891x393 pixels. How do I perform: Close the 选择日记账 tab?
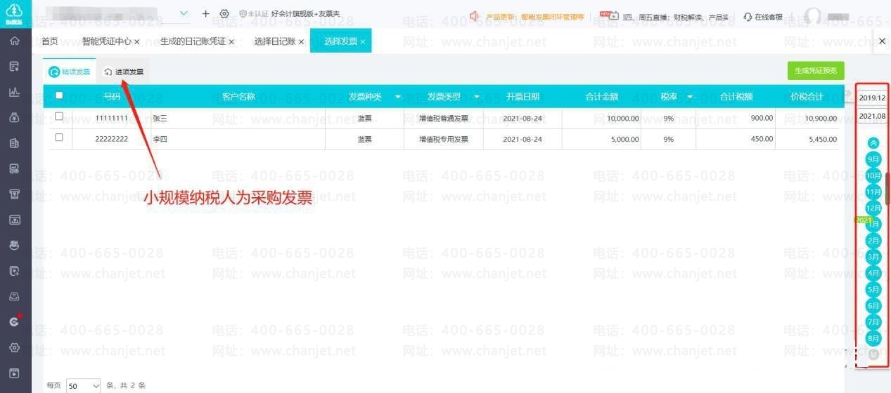pos(301,42)
